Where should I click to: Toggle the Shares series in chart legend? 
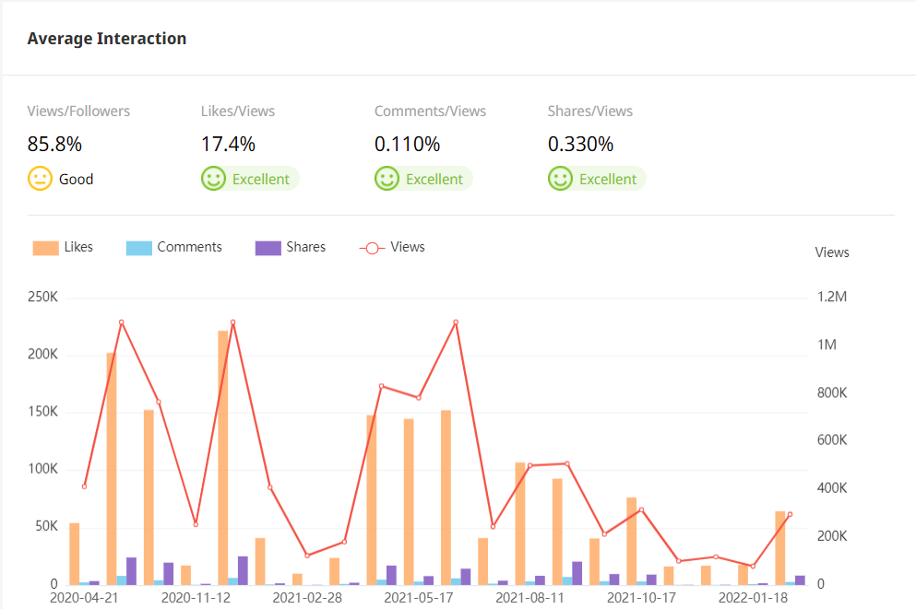click(305, 247)
